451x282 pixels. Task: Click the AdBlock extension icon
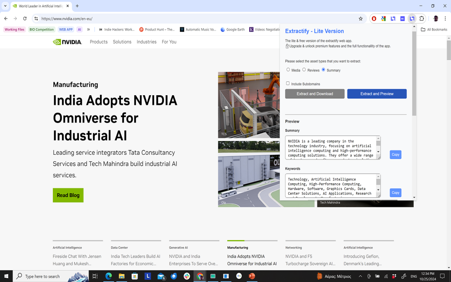pos(374,19)
